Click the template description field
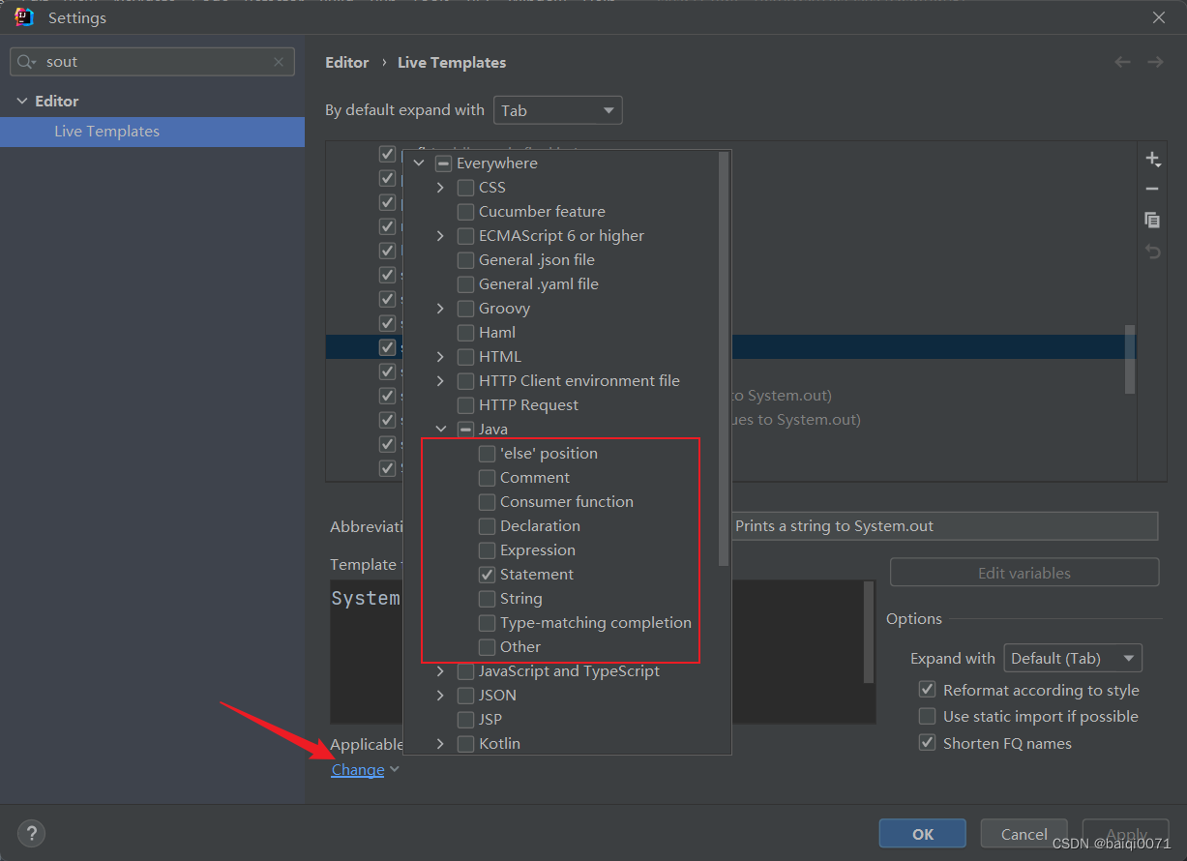Viewport: 1187px width, 861px height. (x=944, y=526)
